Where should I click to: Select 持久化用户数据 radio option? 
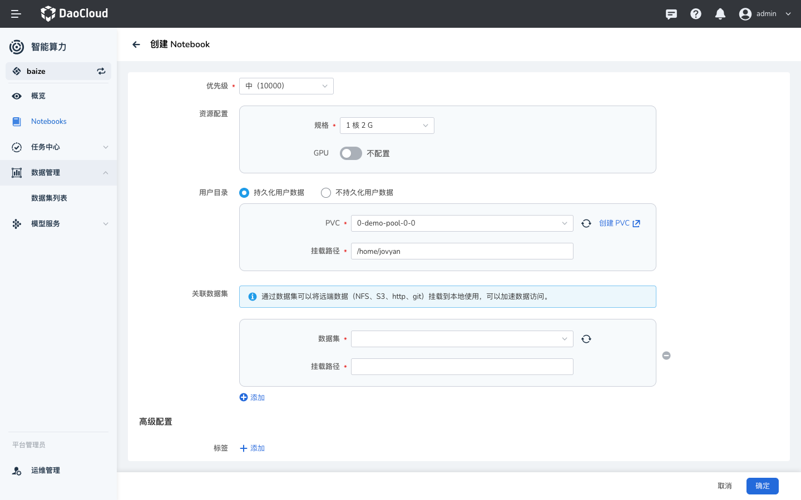click(x=244, y=193)
